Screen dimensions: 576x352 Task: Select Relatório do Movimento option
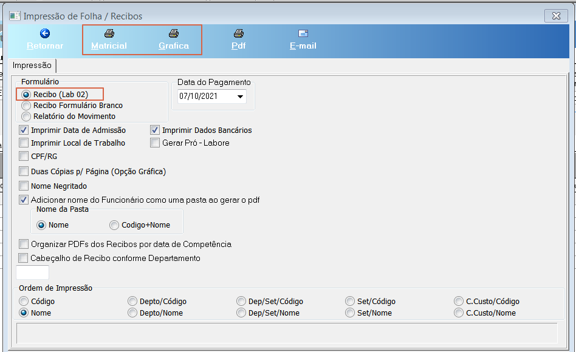coord(26,117)
